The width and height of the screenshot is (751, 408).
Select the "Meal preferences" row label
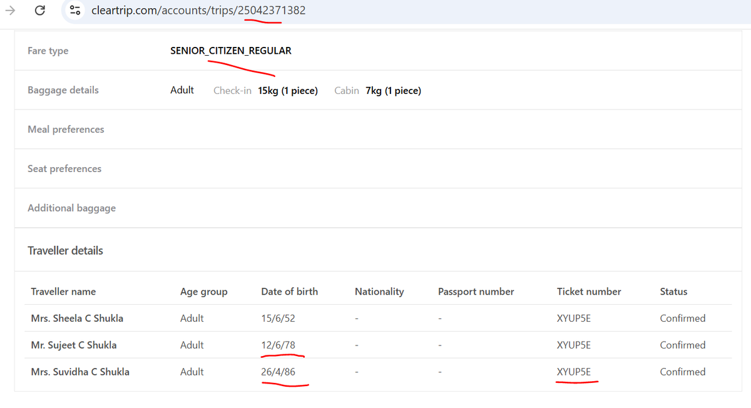click(x=66, y=130)
